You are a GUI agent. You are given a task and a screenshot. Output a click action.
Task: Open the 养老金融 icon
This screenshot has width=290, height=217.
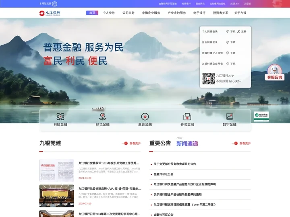187,117
